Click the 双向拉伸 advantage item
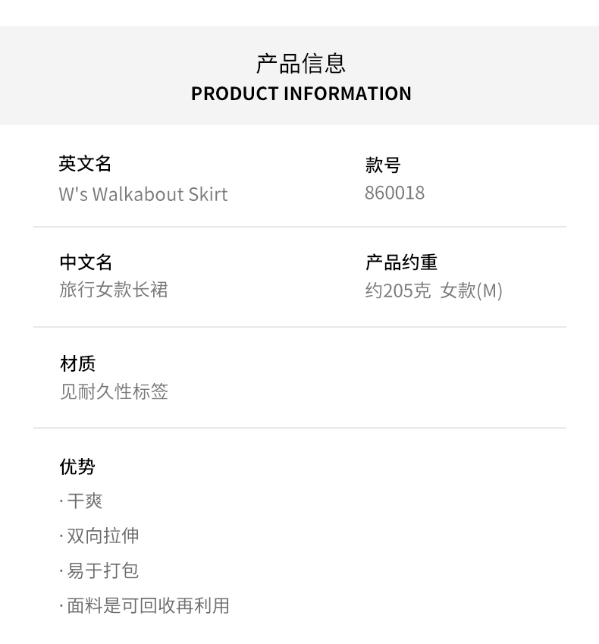The width and height of the screenshot is (599, 644). point(102,536)
